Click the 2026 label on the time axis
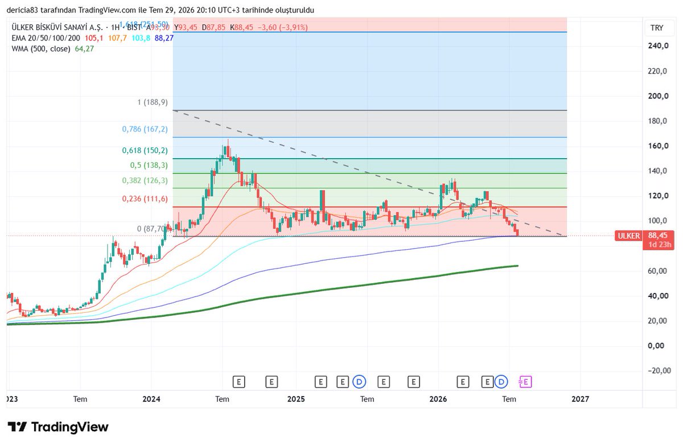 (439, 399)
